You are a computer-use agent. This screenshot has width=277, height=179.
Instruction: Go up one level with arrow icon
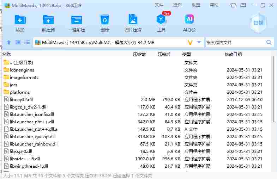[9, 42]
